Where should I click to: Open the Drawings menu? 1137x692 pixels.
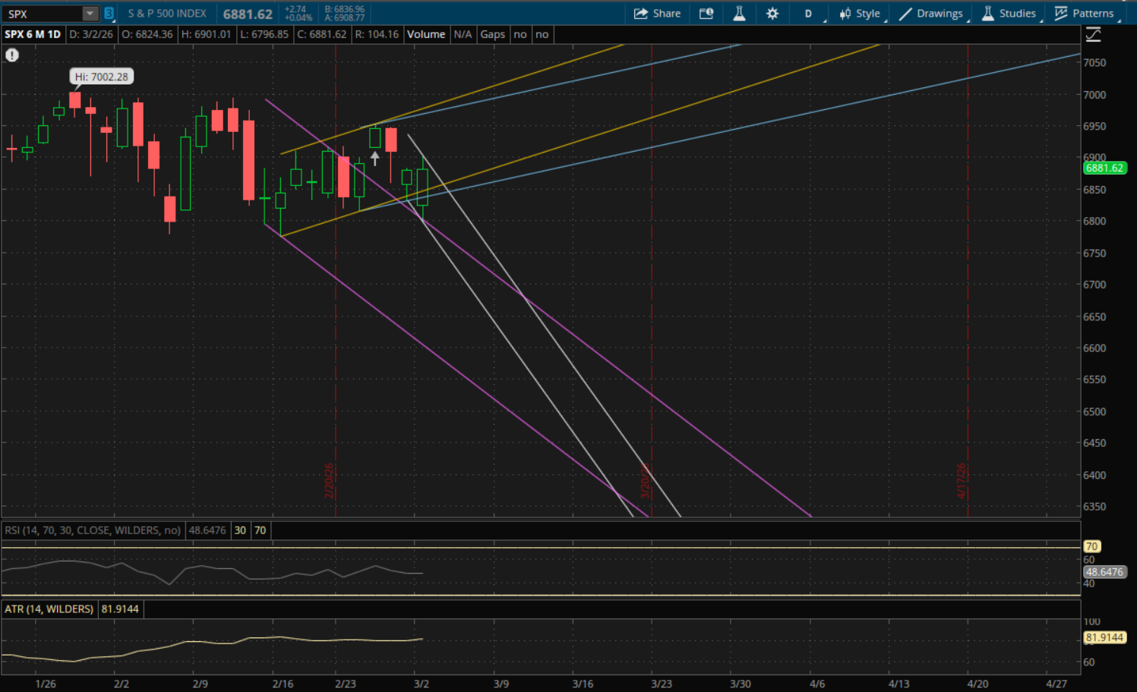pyautogui.click(x=931, y=14)
